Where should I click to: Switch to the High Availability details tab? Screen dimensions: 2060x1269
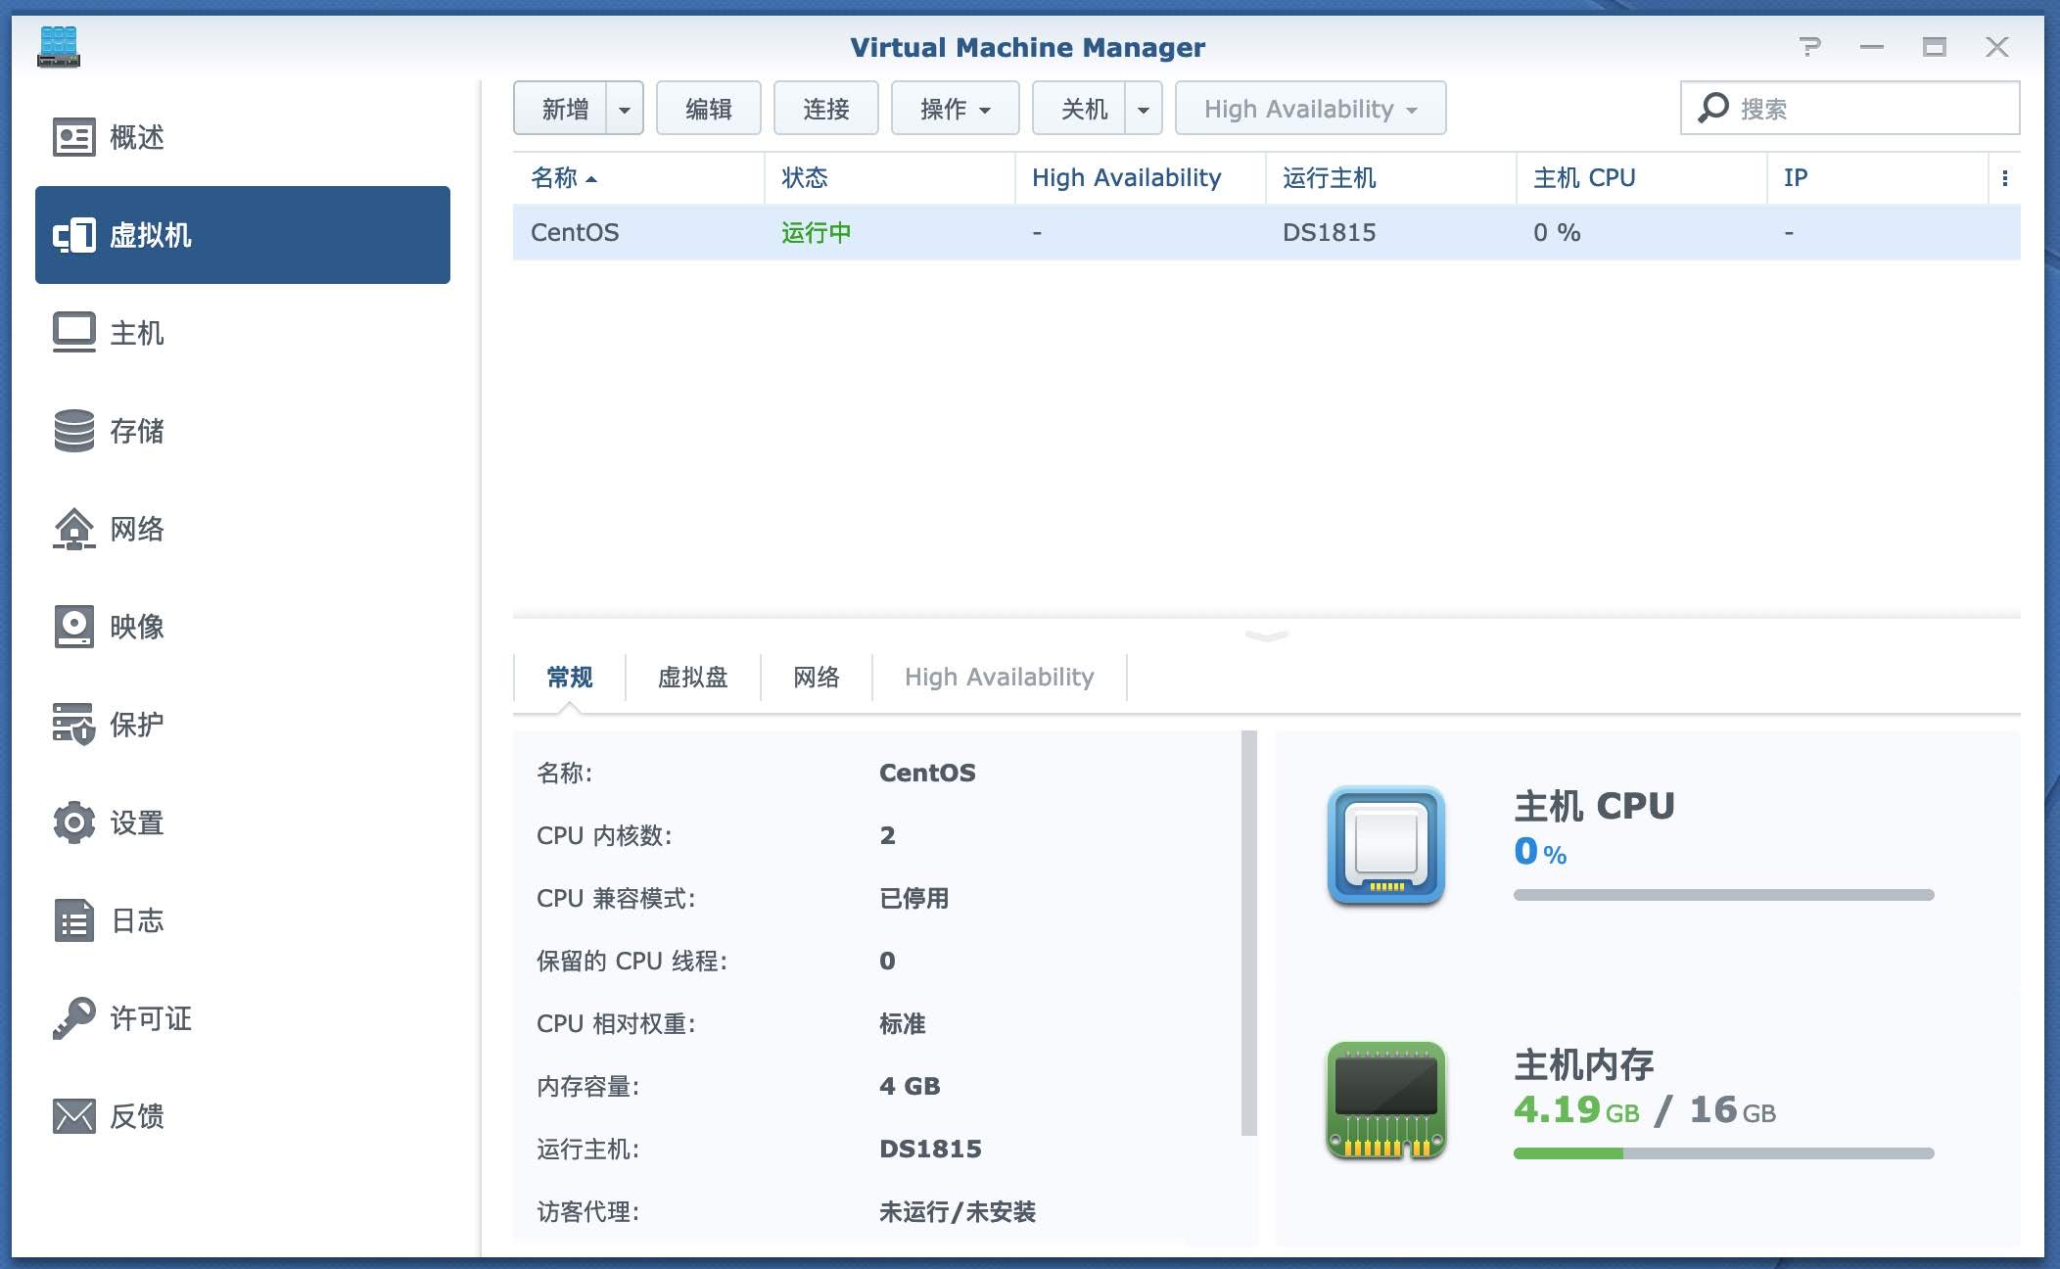[999, 677]
